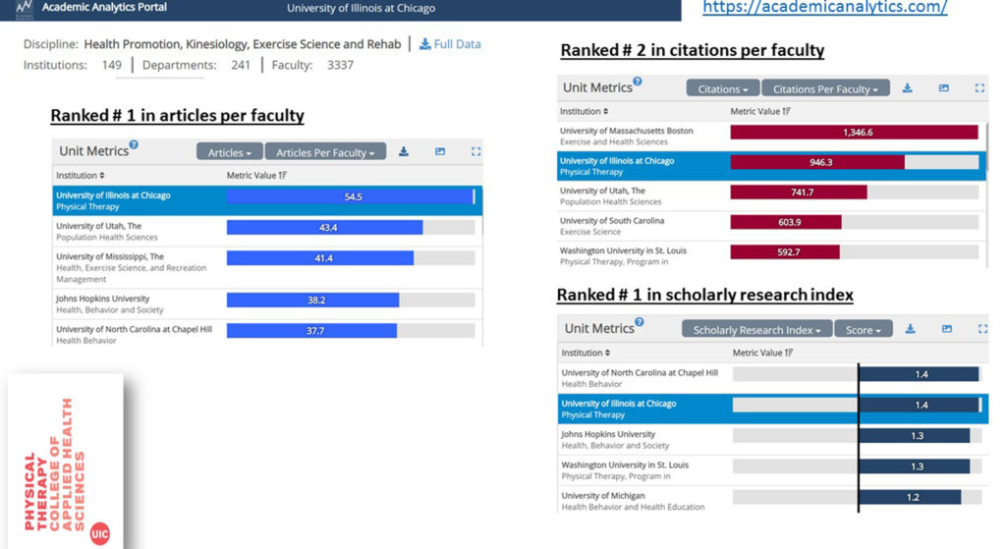Viewport: 1006px width, 549px height.
Task: Export articles per faculty chart as image
Action: point(439,151)
